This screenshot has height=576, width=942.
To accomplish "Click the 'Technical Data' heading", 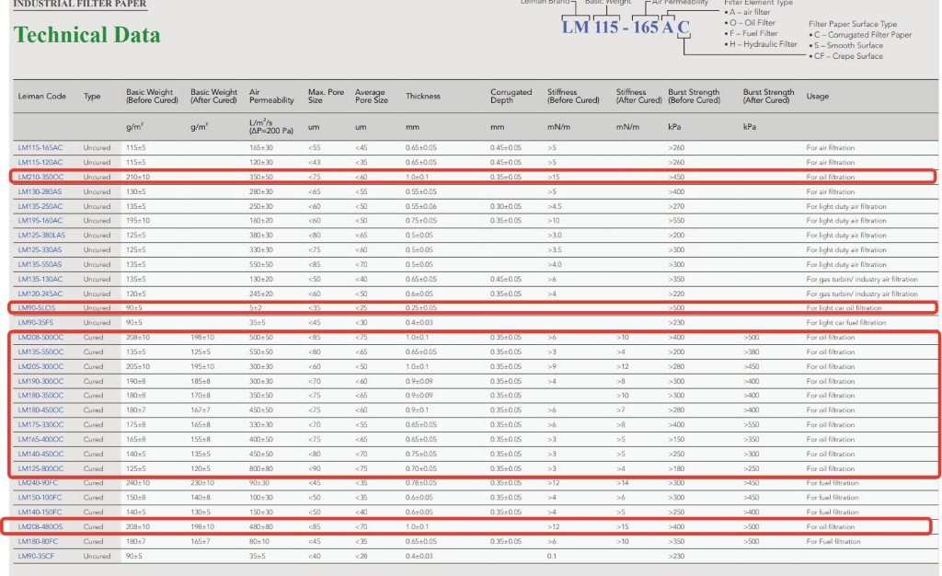I will point(87,35).
